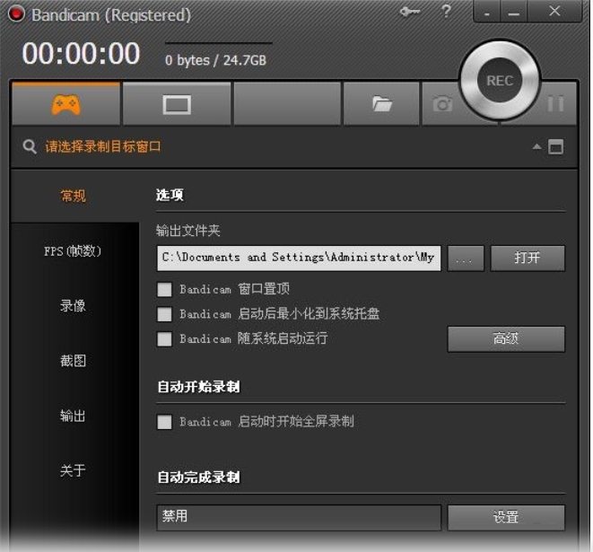The height and width of the screenshot is (552, 593).
Task: Enable Bandicam 窗口置顶 checkbox
Action: click(164, 289)
